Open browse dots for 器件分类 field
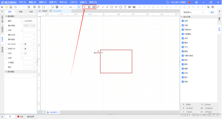Viewport: 222px width, 119px height. (x=34, y=35)
